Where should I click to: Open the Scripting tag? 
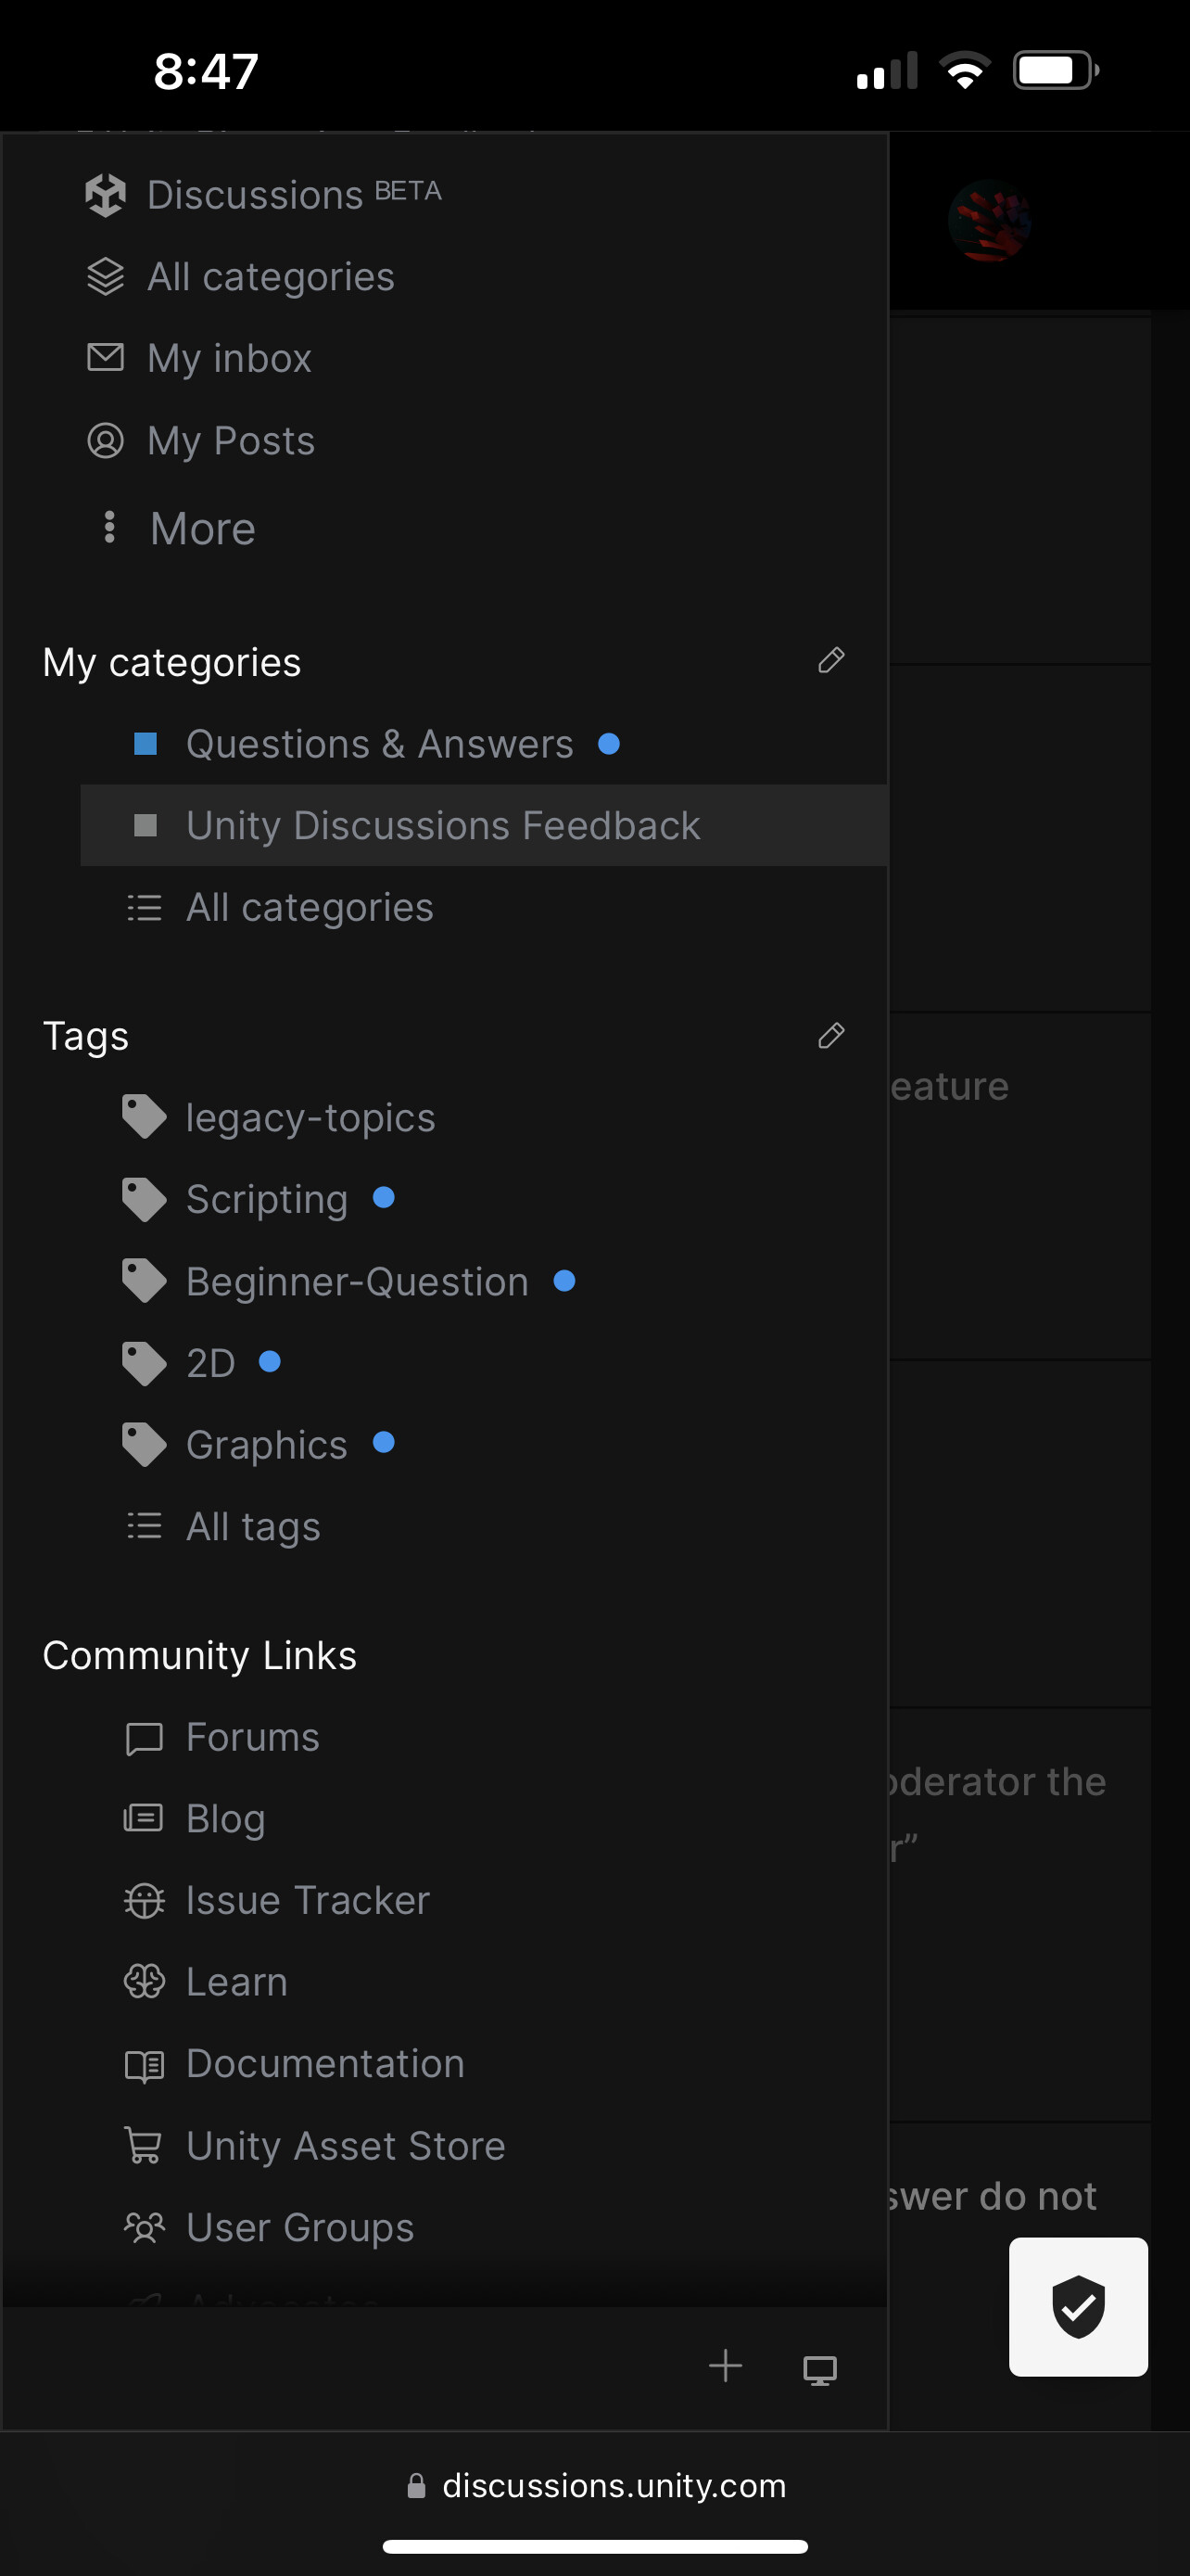click(x=267, y=1199)
